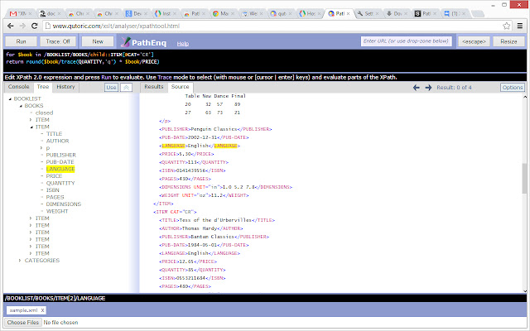The image size is (530, 331).
Task: Click the Enter URL input field
Action: pyautogui.click(x=406, y=41)
